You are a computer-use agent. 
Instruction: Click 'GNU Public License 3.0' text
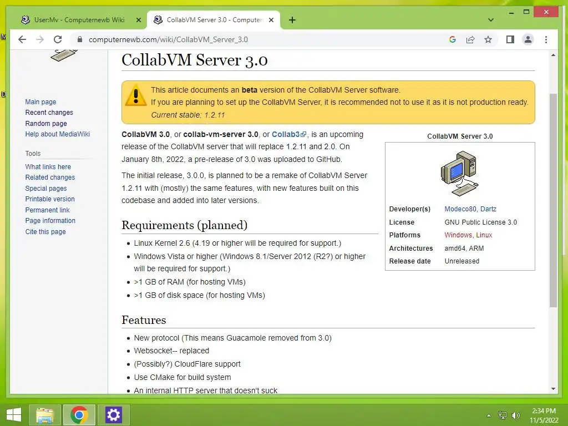pyautogui.click(x=481, y=222)
